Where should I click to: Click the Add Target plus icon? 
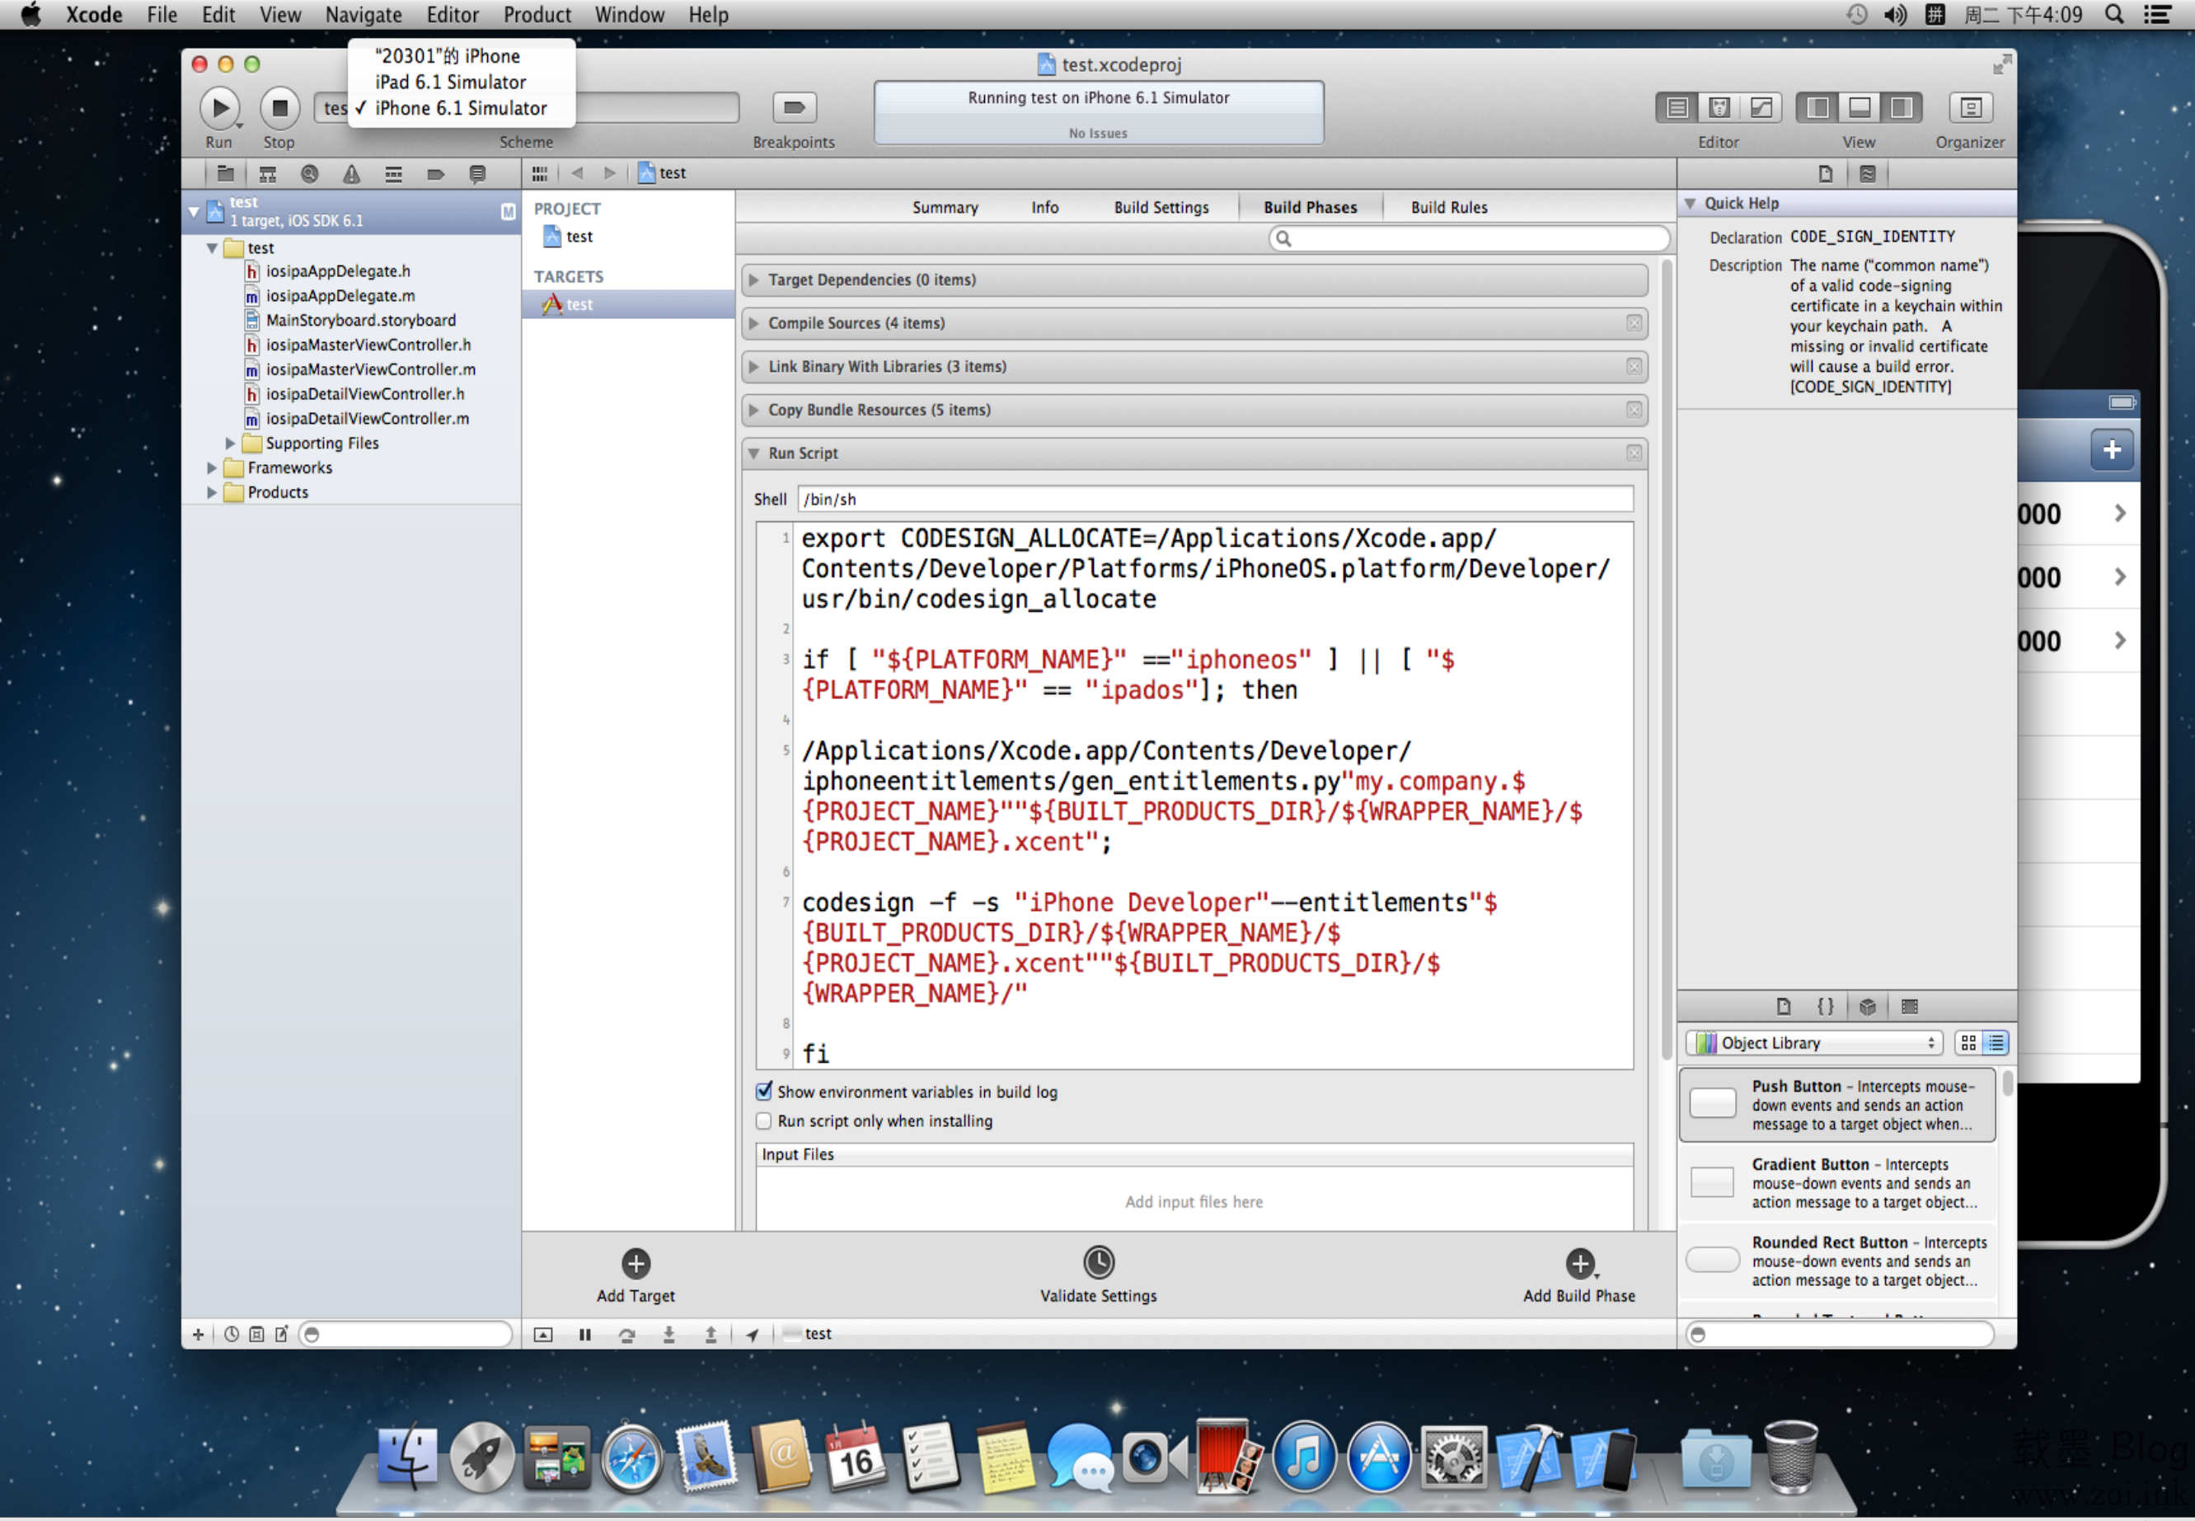(x=636, y=1264)
